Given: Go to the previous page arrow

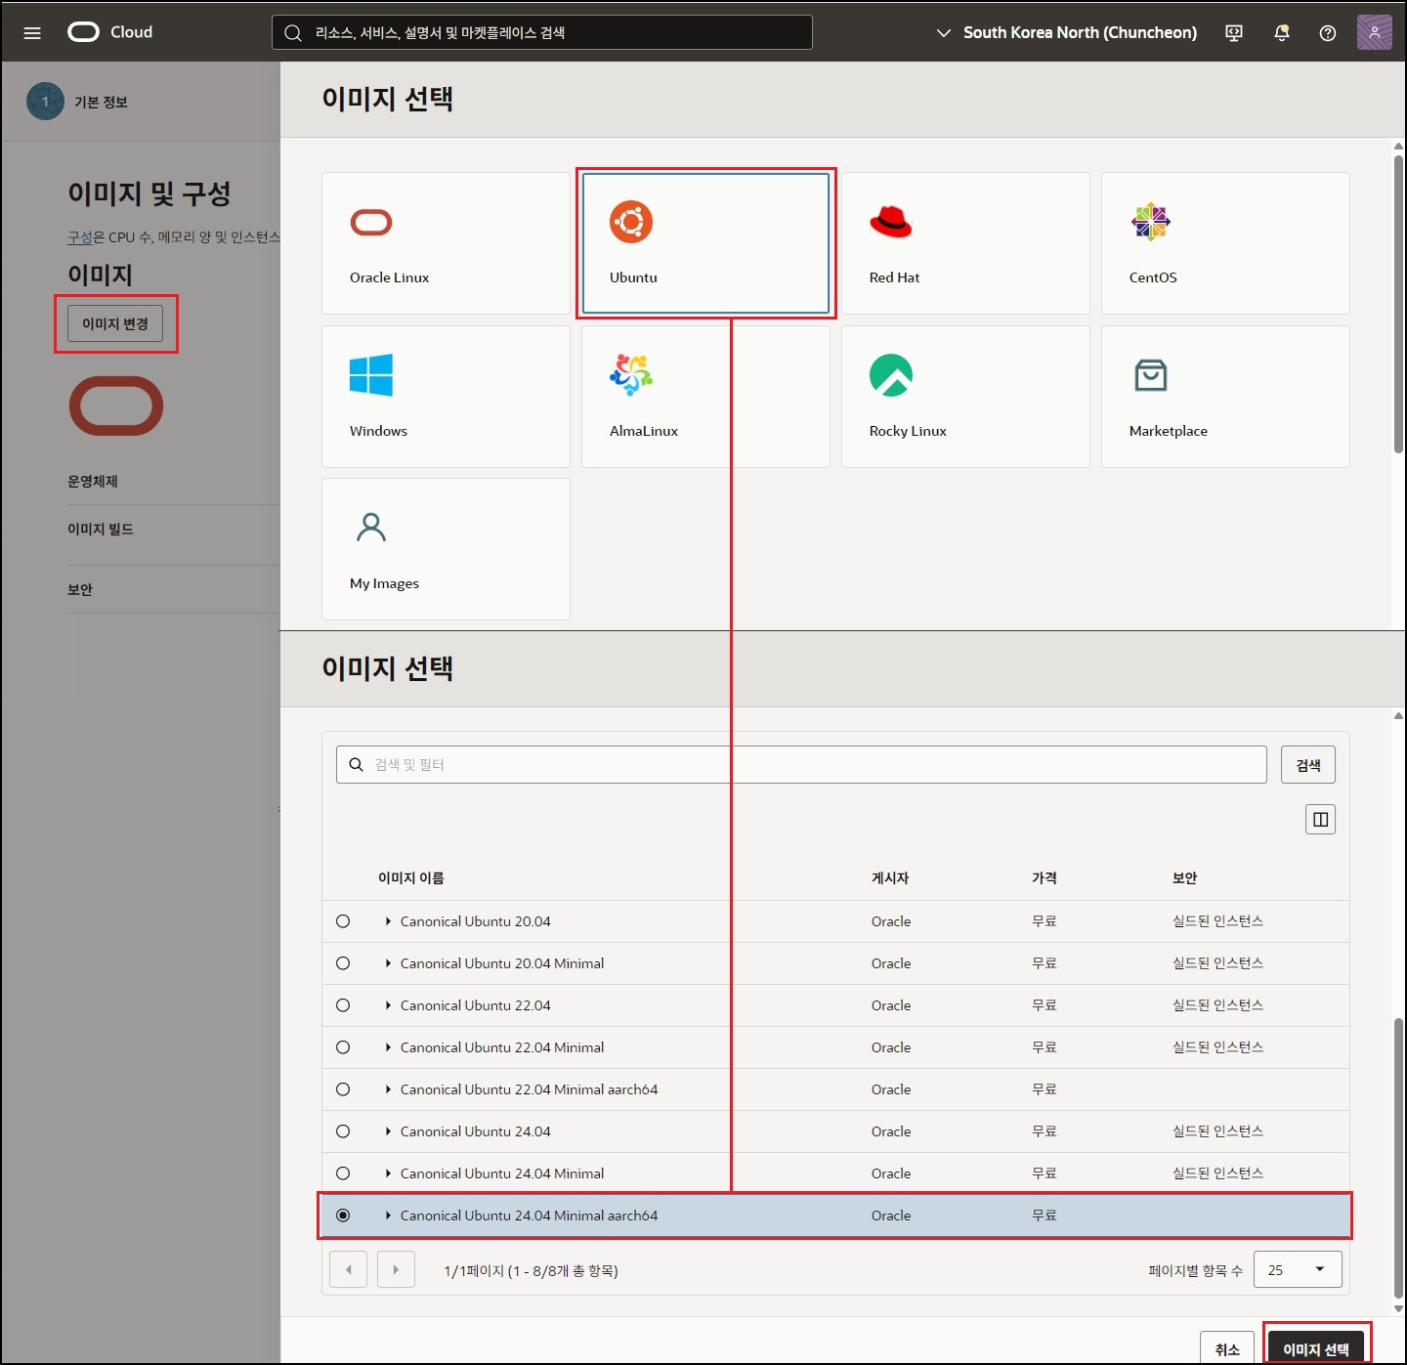Looking at the screenshot, I should point(349,1270).
